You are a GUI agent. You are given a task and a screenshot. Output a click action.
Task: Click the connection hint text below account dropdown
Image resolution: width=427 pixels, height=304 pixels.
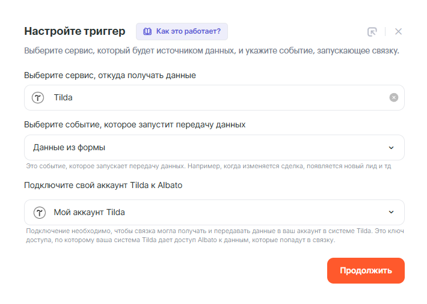click(210, 236)
